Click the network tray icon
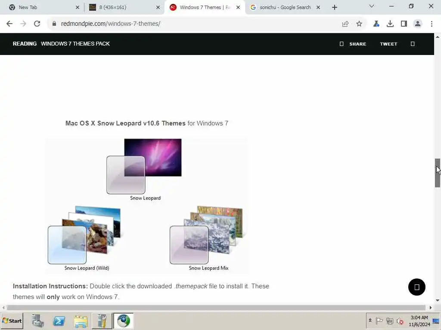Screen dimensions: 441x330 [389, 321]
